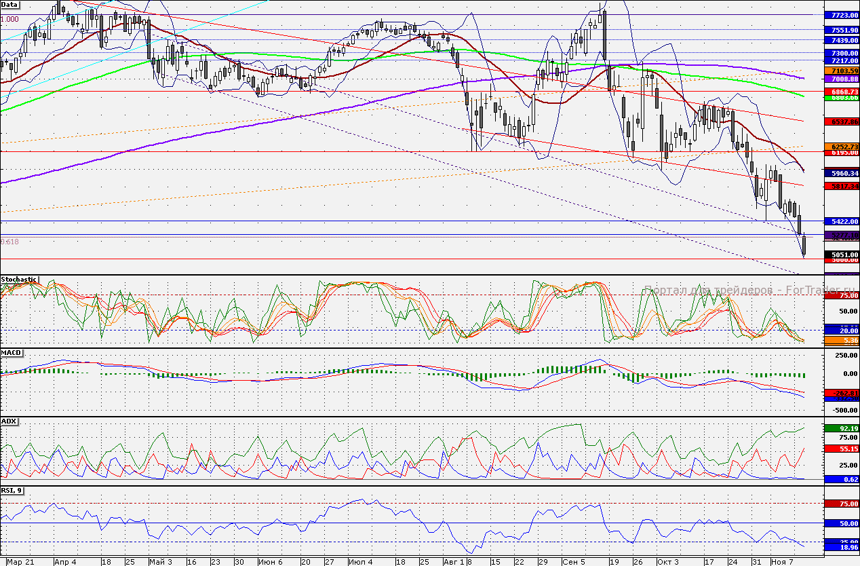This screenshot has height=566, width=860.
Task: Click the 7723.00 price level tag
Action: pos(840,15)
